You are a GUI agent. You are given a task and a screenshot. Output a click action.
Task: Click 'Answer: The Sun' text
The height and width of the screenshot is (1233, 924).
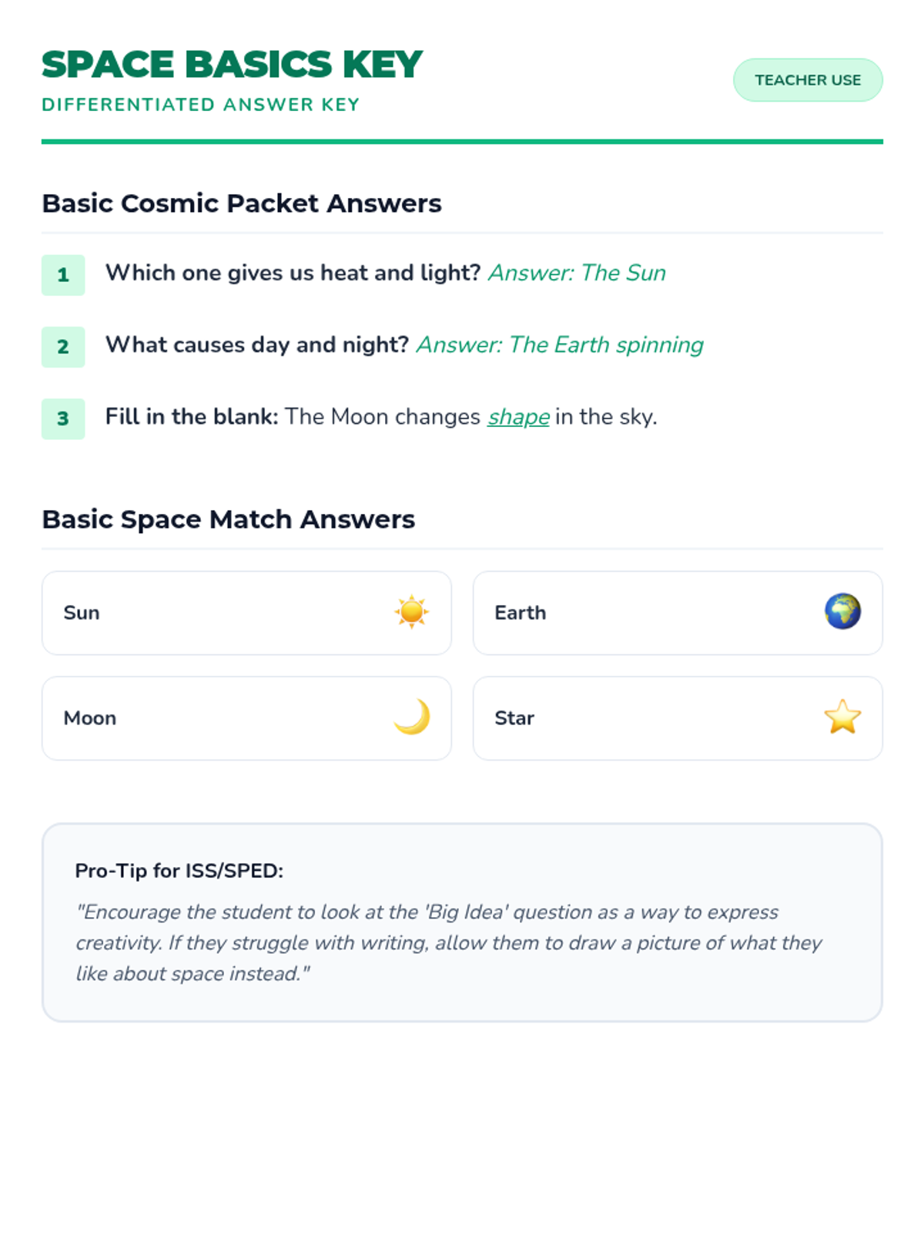(577, 273)
